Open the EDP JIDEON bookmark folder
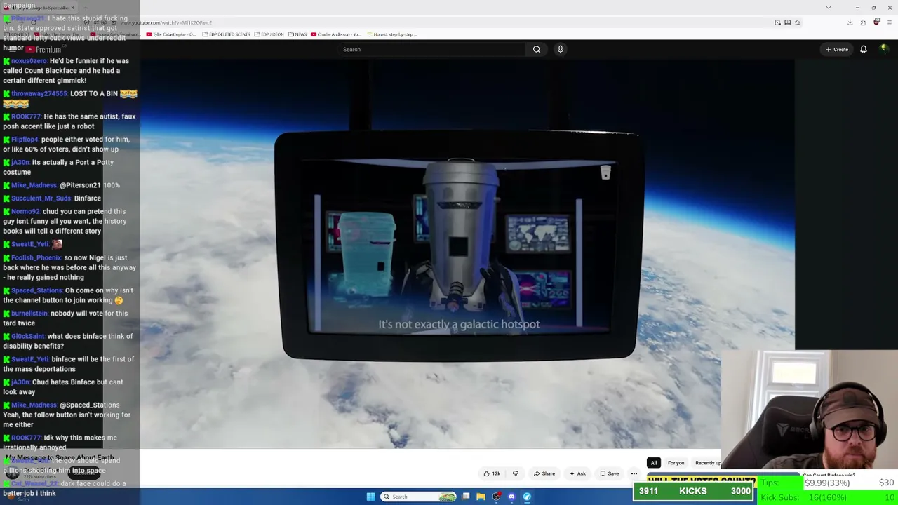Image resolution: width=898 pixels, height=505 pixels. [x=269, y=34]
